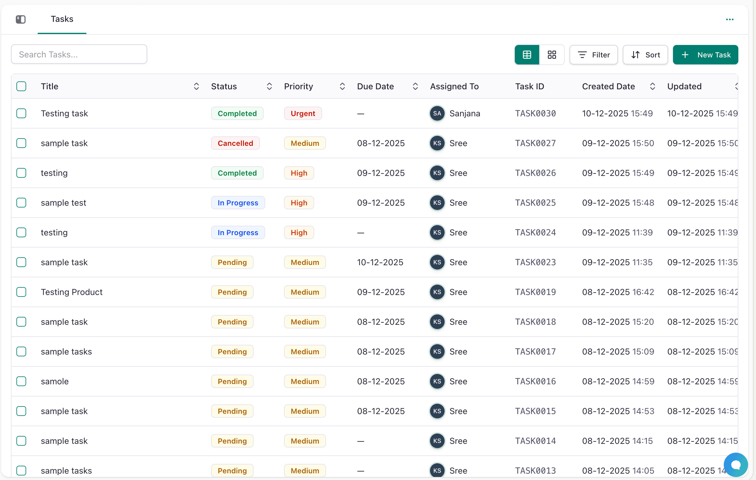756x480 pixels.
Task: Check the TASK0027 sample task checkbox
Action: (x=21, y=143)
